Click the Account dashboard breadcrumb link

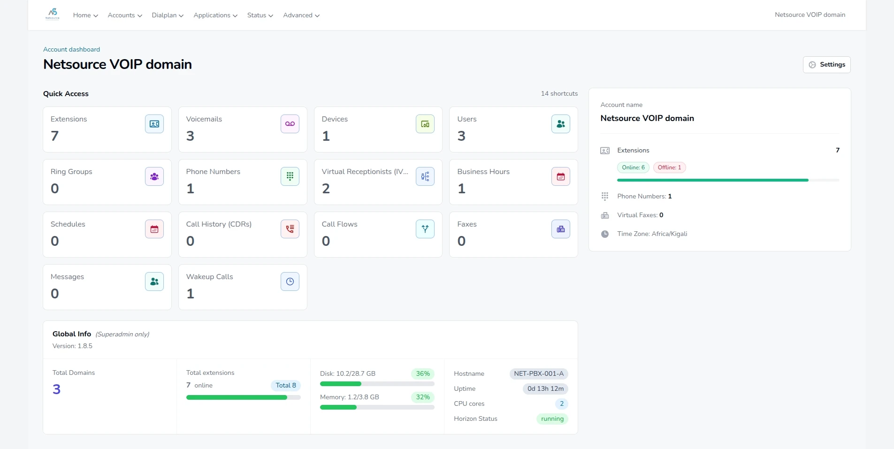pos(71,49)
